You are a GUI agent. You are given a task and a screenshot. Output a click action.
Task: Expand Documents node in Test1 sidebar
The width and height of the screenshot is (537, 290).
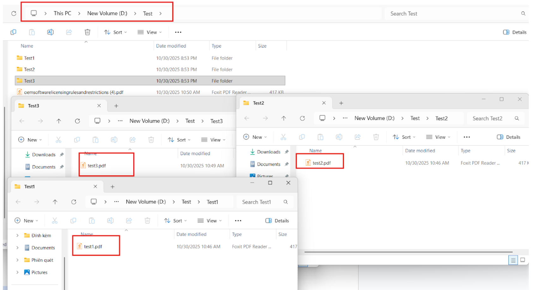tap(17, 248)
